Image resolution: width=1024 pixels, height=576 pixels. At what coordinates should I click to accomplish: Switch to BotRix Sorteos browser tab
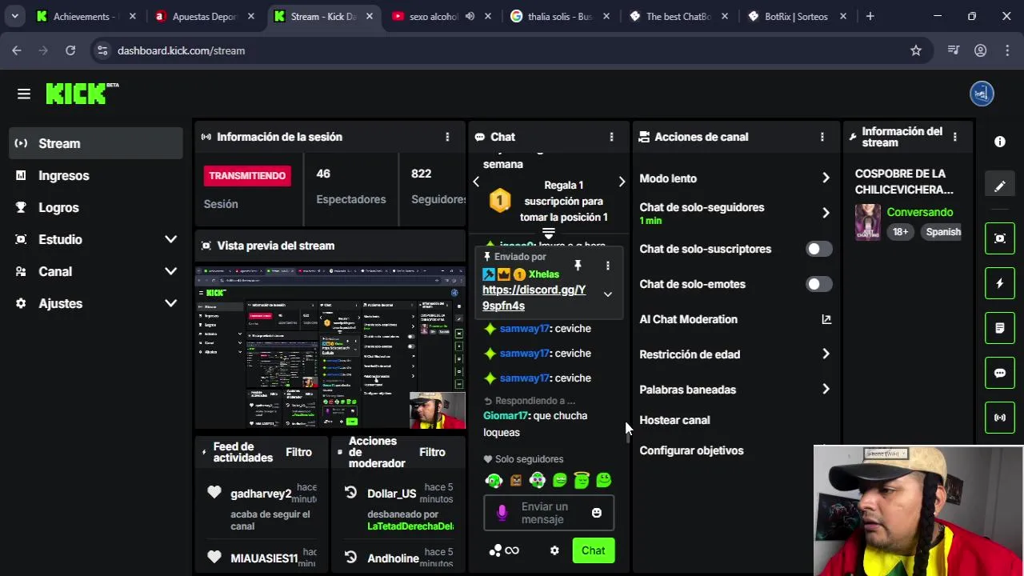(x=798, y=16)
